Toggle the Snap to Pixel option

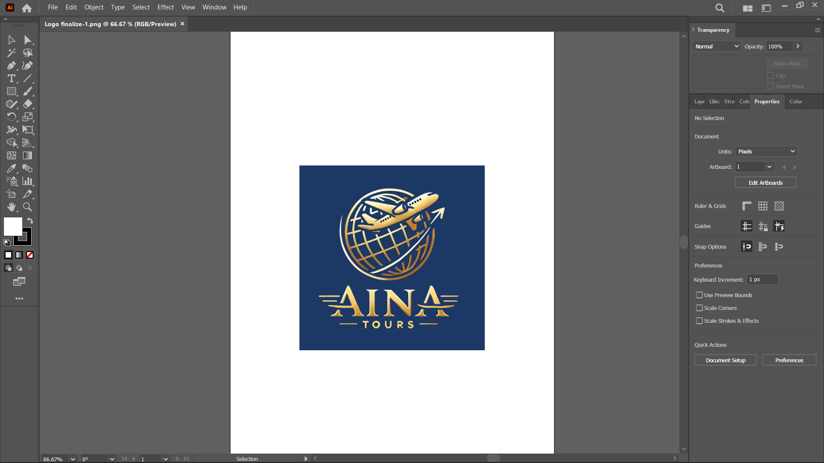pyautogui.click(x=779, y=247)
